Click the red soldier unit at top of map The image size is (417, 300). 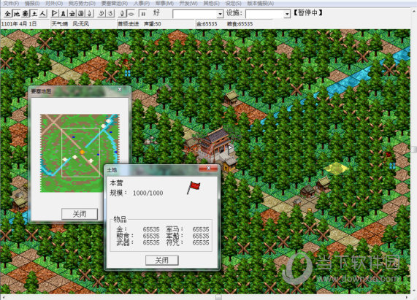tap(126, 64)
